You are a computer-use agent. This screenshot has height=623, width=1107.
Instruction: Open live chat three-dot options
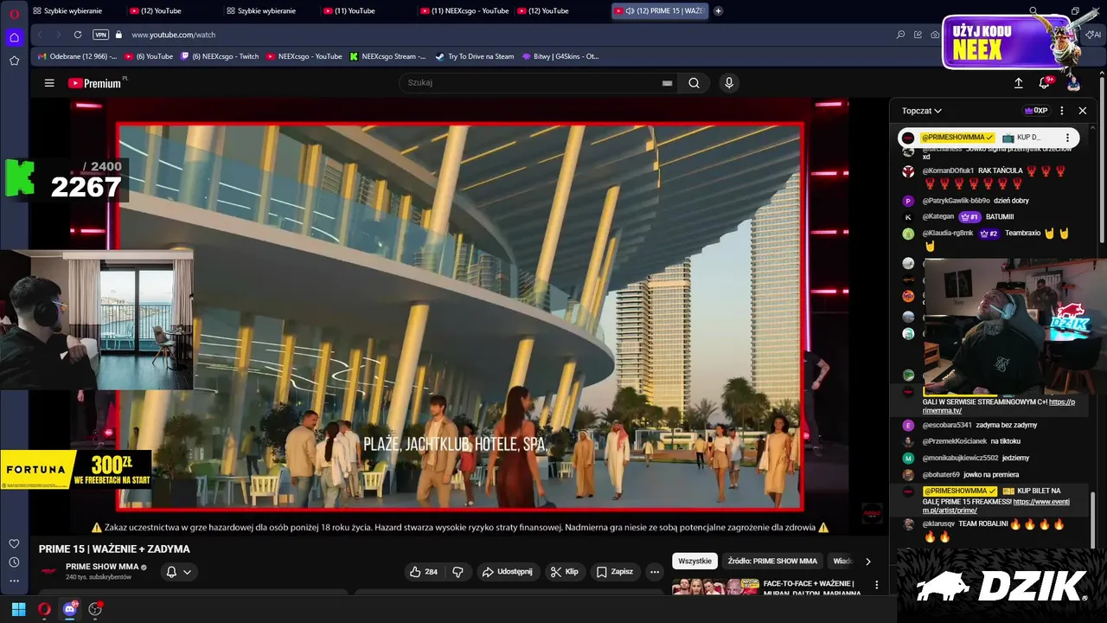[x=1062, y=111]
